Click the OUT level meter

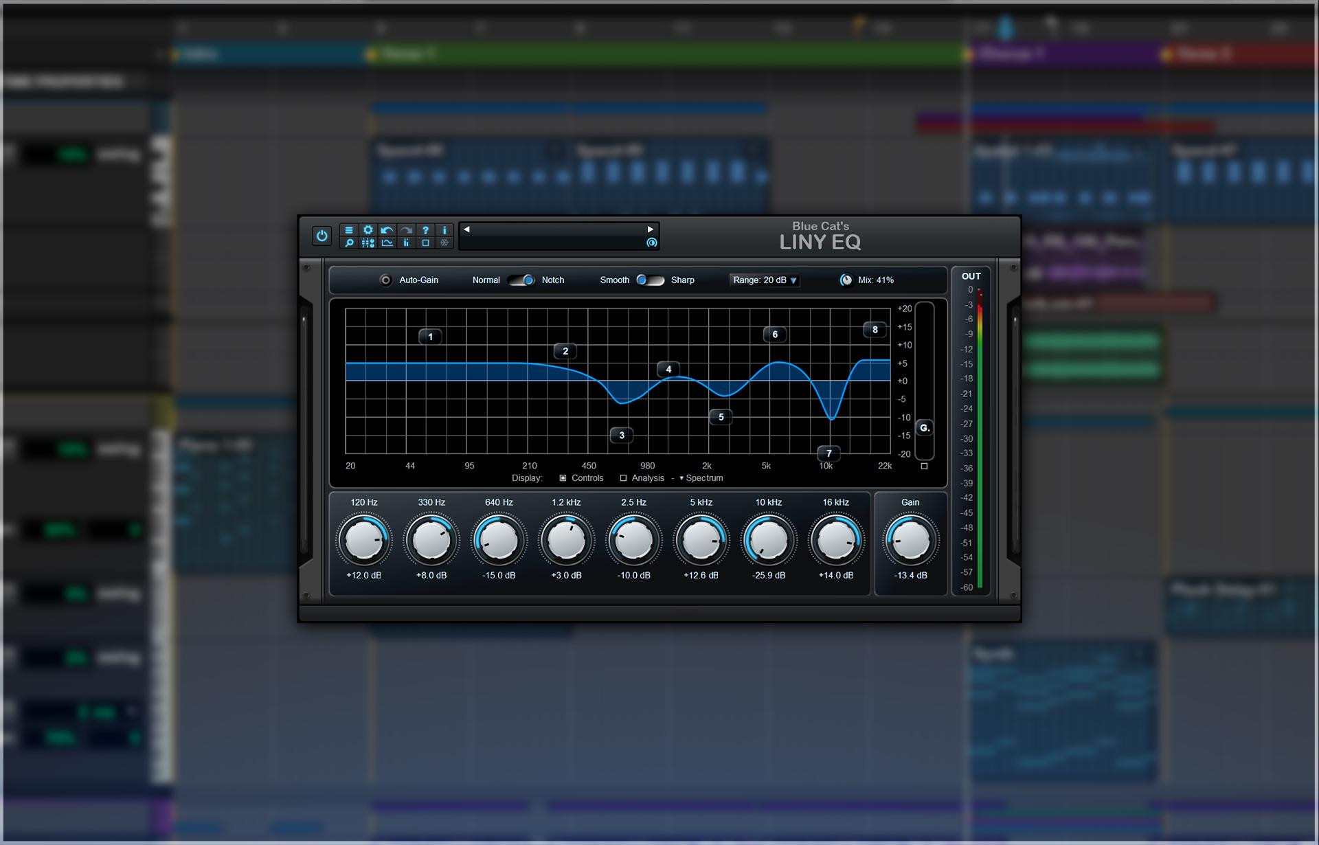pos(980,438)
